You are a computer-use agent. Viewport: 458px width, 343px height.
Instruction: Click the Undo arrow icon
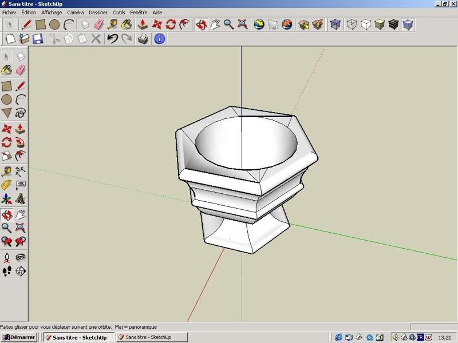[112, 39]
